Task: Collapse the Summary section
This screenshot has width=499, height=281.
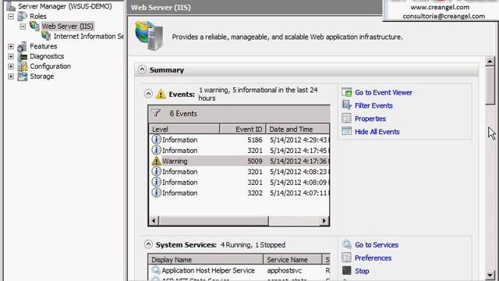Action: [142, 69]
